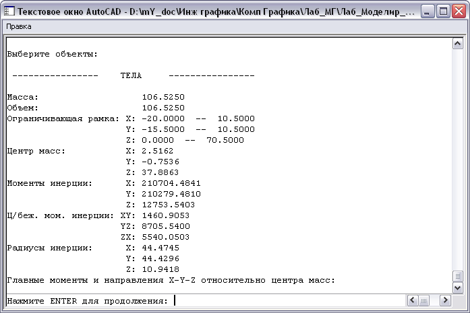This screenshot has width=470, height=313.
Task: Click bounding box Y minimum -15.5000
Action: (x=163, y=129)
